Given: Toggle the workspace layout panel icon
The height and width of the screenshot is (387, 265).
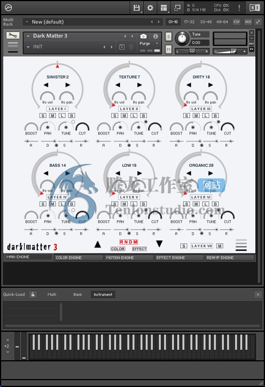Looking at the screenshot, I should 164,8.
